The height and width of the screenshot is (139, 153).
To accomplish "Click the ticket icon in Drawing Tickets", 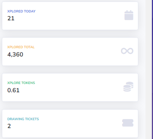I will [x=128, y=123].
